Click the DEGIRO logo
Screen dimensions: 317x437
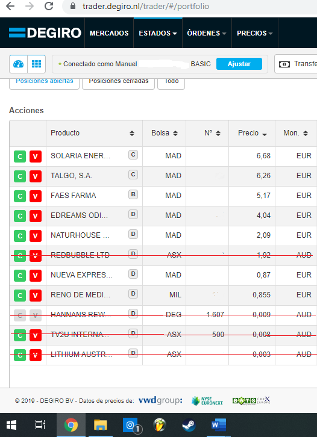[x=45, y=33]
